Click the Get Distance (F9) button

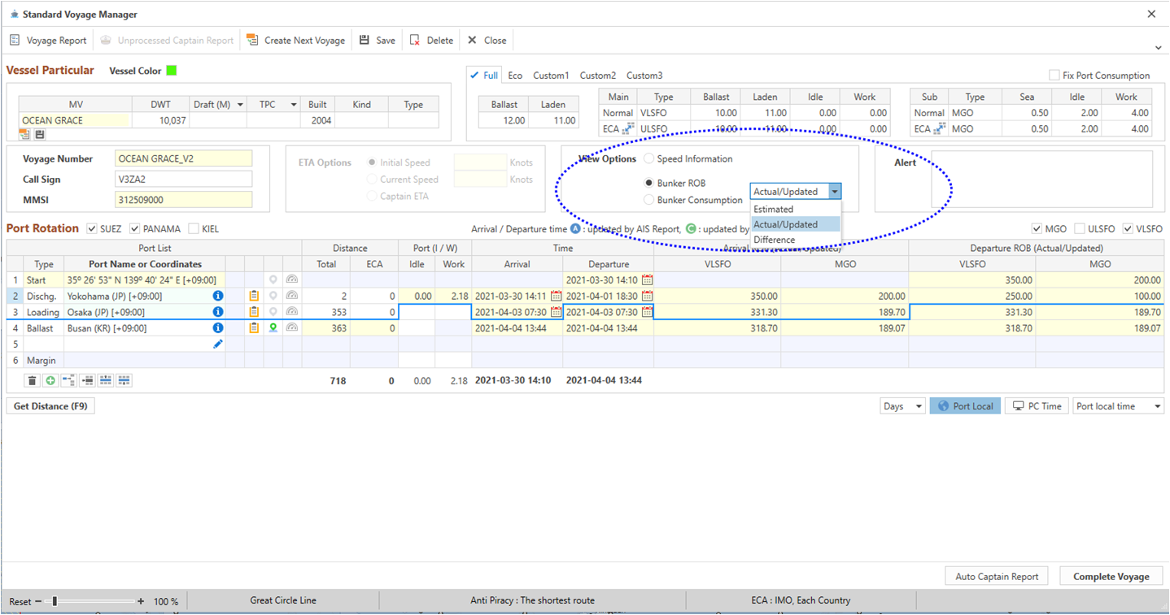point(50,406)
